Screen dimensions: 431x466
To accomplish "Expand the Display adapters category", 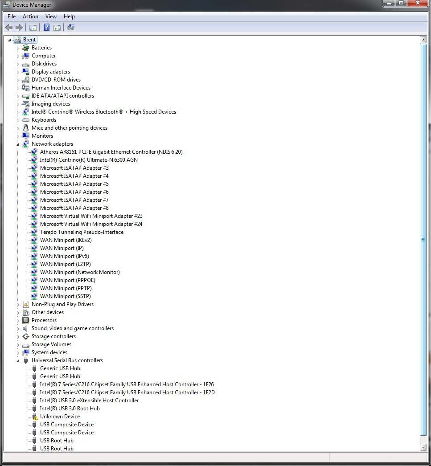I will pyautogui.click(x=18, y=72).
